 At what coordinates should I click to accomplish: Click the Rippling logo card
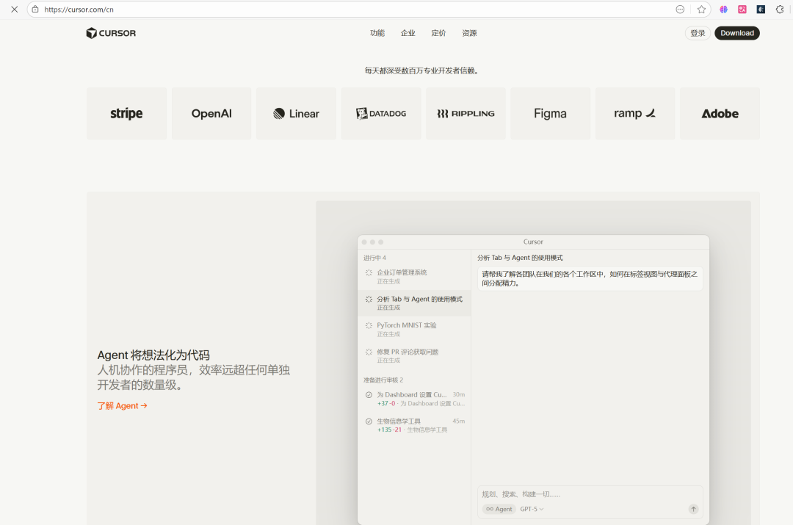(466, 113)
